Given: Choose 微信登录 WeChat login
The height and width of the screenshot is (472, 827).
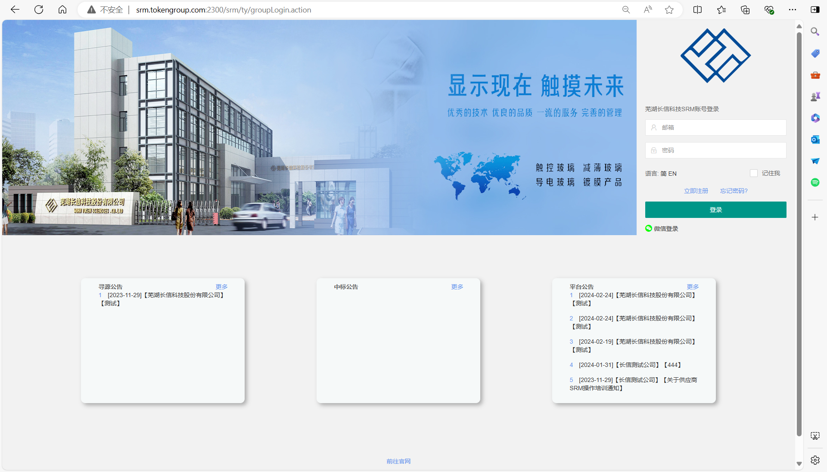Looking at the screenshot, I should (662, 229).
